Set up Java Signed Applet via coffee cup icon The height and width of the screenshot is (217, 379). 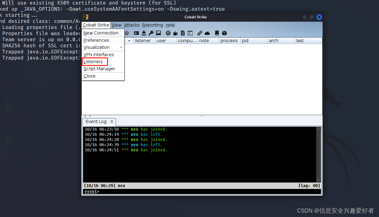(175, 33)
